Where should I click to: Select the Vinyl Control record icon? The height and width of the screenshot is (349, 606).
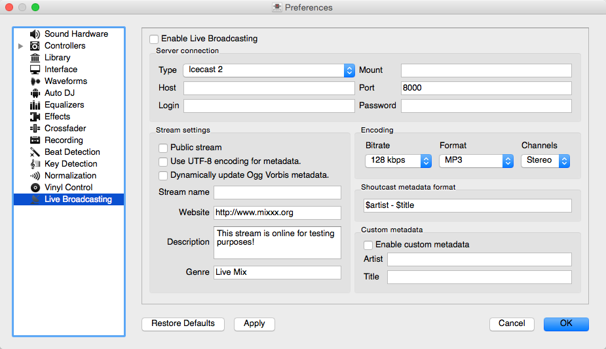[x=35, y=188]
